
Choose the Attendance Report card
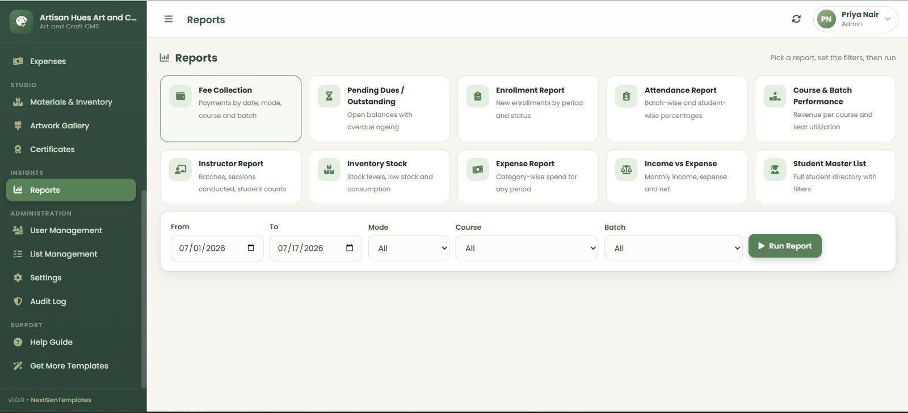click(676, 108)
